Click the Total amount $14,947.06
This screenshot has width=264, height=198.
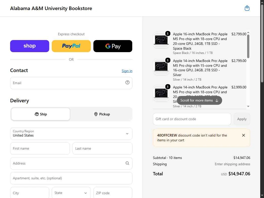click(x=239, y=174)
